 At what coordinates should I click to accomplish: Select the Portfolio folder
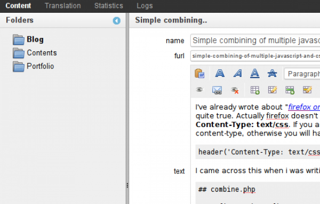point(33,66)
